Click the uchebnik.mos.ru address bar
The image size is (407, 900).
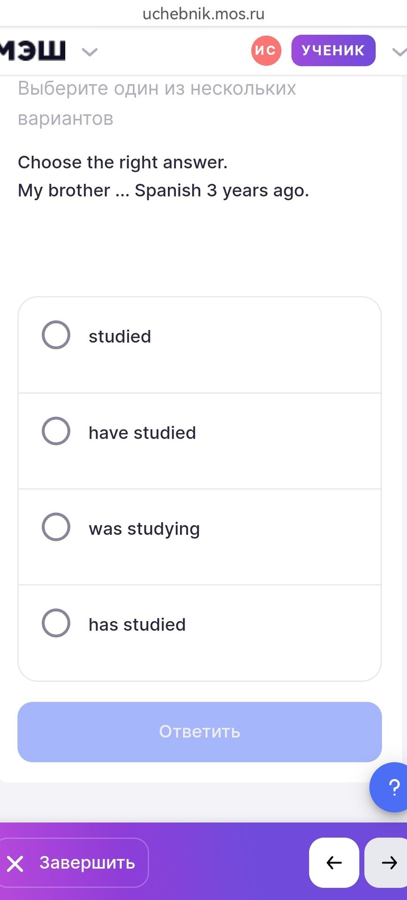click(x=203, y=14)
